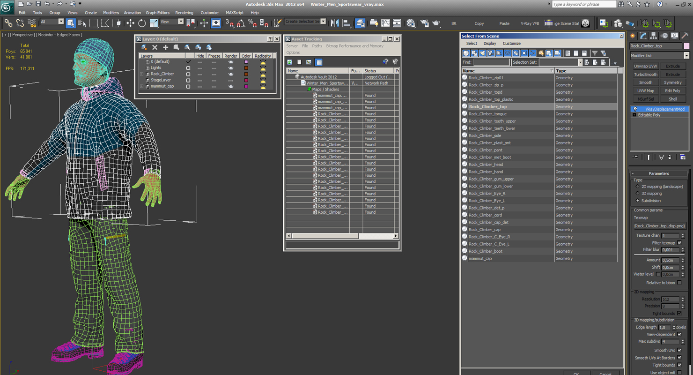Open the Paths menu in Asset Tracking
Image resolution: width=693 pixels, height=375 pixels.
click(317, 46)
